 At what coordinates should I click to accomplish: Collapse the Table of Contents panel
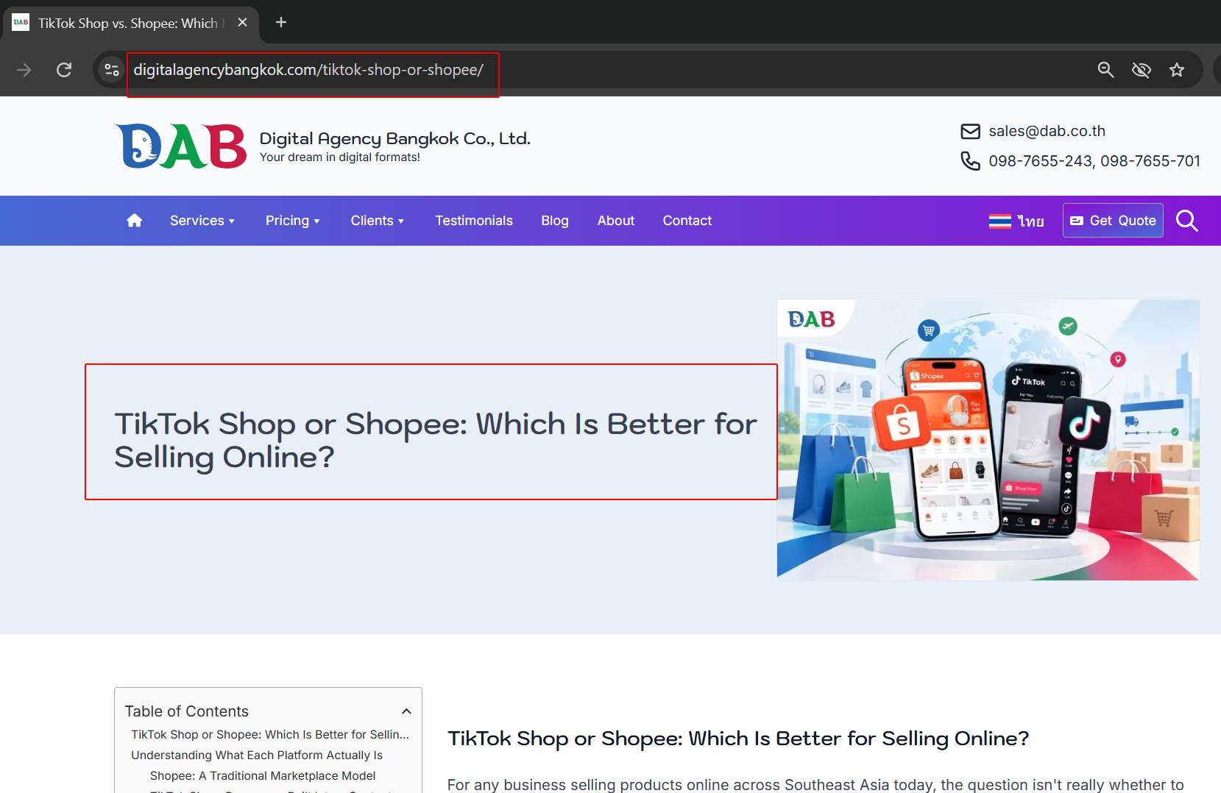point(406,711)
